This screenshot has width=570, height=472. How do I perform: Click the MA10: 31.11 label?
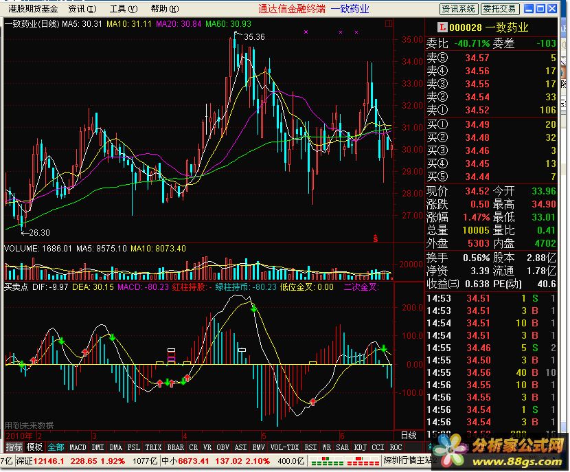pyautogui.click(x=129, y=24)
